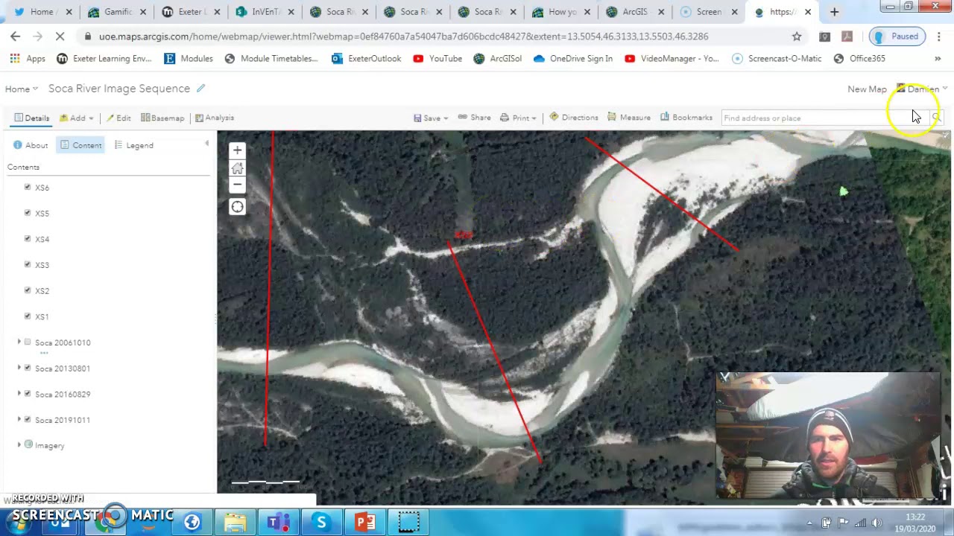Find my location on the map
The width and height of the screenshot is (954, 536).
click(x=237, y=207)
